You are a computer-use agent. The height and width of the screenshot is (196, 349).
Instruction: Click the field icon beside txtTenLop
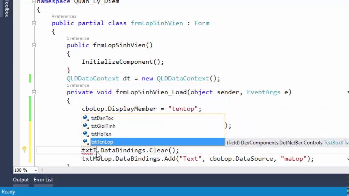click(86, 142)
